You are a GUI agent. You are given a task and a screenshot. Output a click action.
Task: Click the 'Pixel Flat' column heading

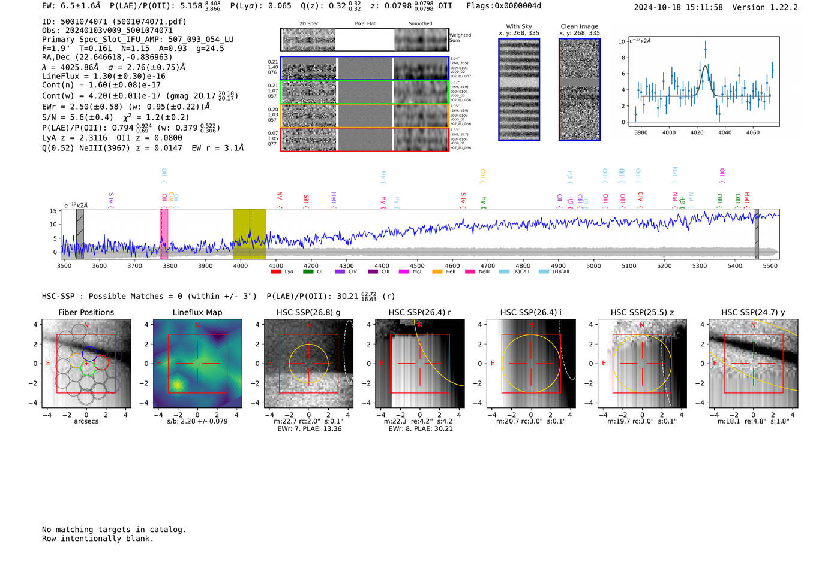(x=365, y=24)
